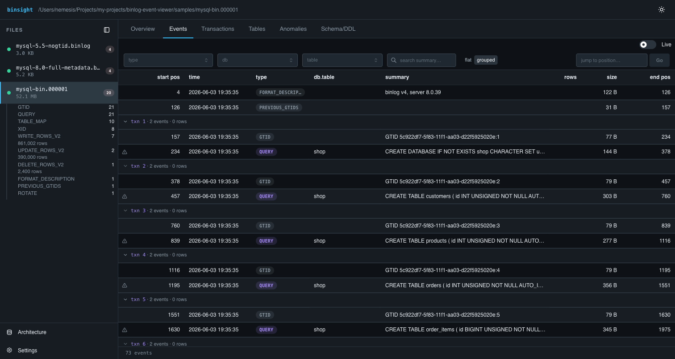
Task: Select TABLE_MAP in the sidebar list
Action: [66, 121]
